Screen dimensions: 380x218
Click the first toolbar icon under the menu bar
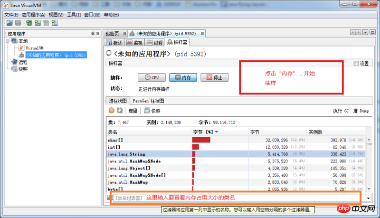[9, 23]
